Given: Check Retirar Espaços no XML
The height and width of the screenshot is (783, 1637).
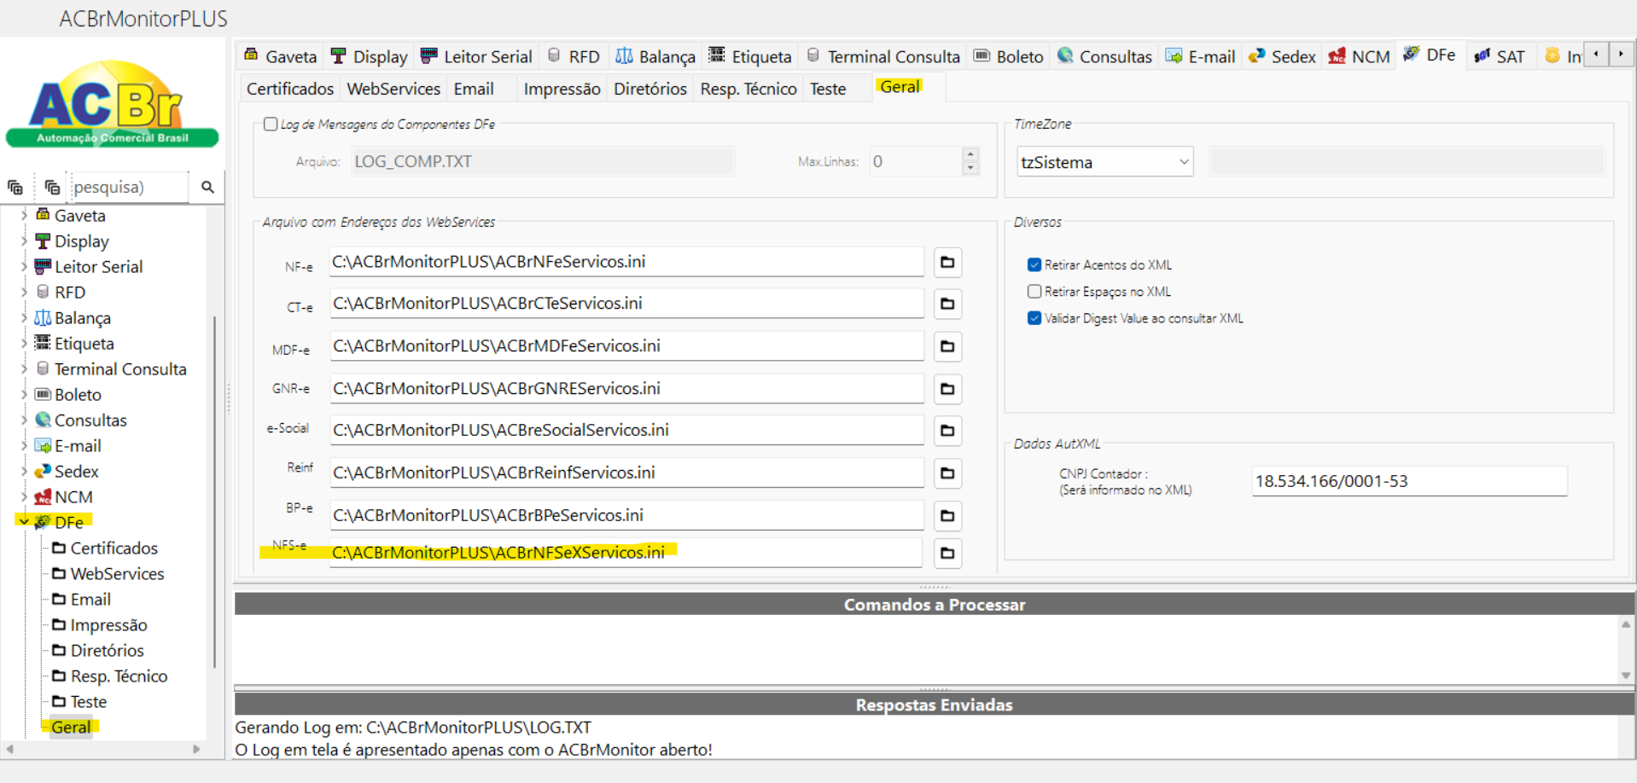Looking at the screenshot, I should click(1034, 292).
